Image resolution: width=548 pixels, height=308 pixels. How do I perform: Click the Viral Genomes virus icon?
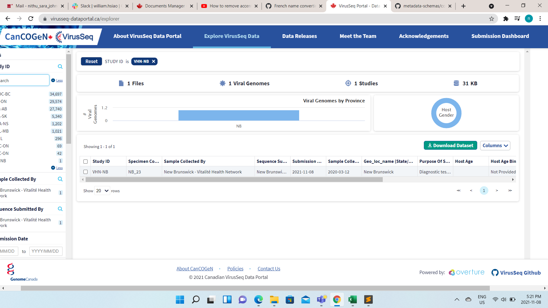tap(222, 83)
